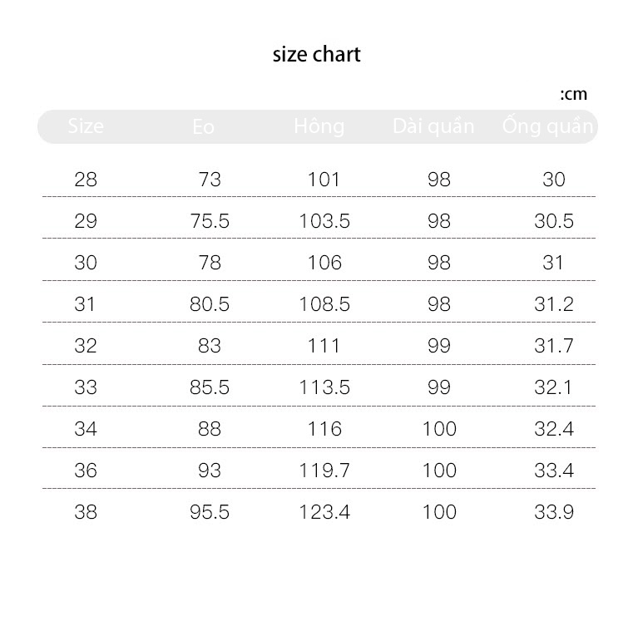Click size 38 in the last row
The height and width of the screenshot is (621, 638).
pos(86,512)
